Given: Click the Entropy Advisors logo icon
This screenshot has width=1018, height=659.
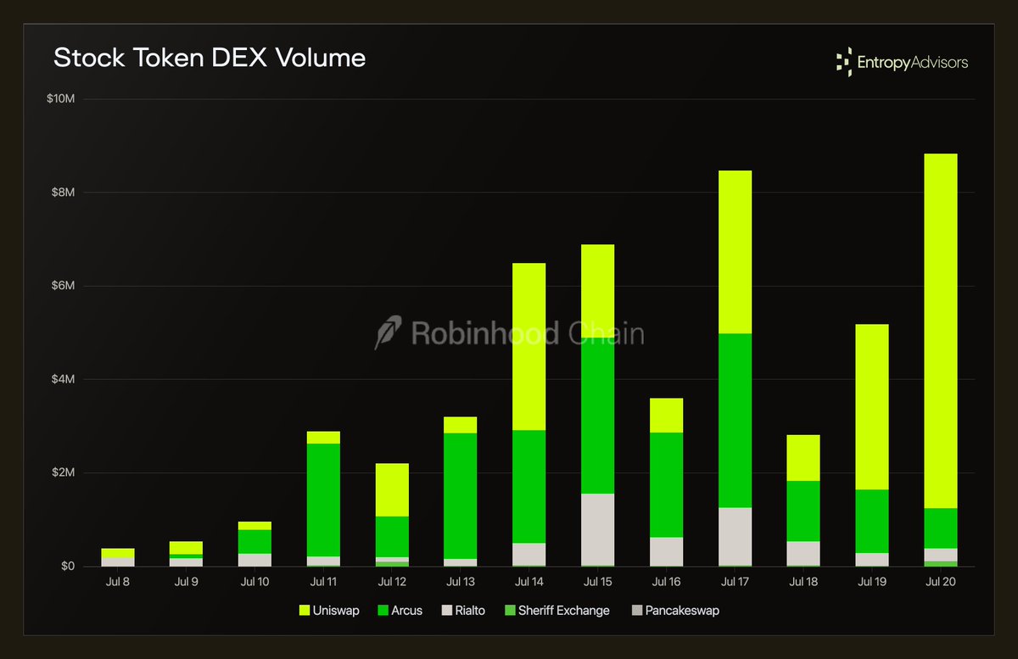Looking at the screenshot, I should point(843,62).
